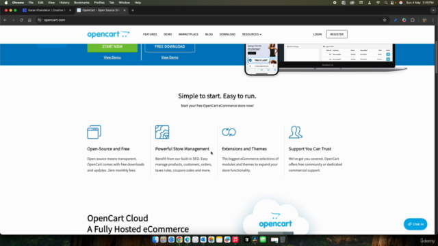The width and height of the screenshot is (438, 246).
Task: Expand the tab search chevron in Chrome
Action: (433, 10)
